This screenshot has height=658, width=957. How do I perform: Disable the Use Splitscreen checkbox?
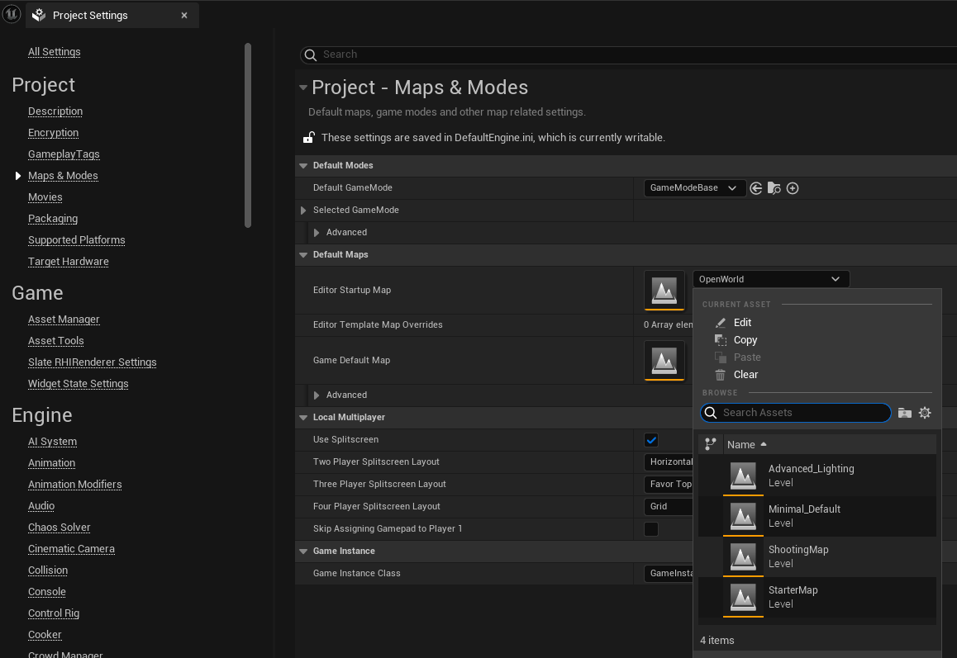(651, 440)
